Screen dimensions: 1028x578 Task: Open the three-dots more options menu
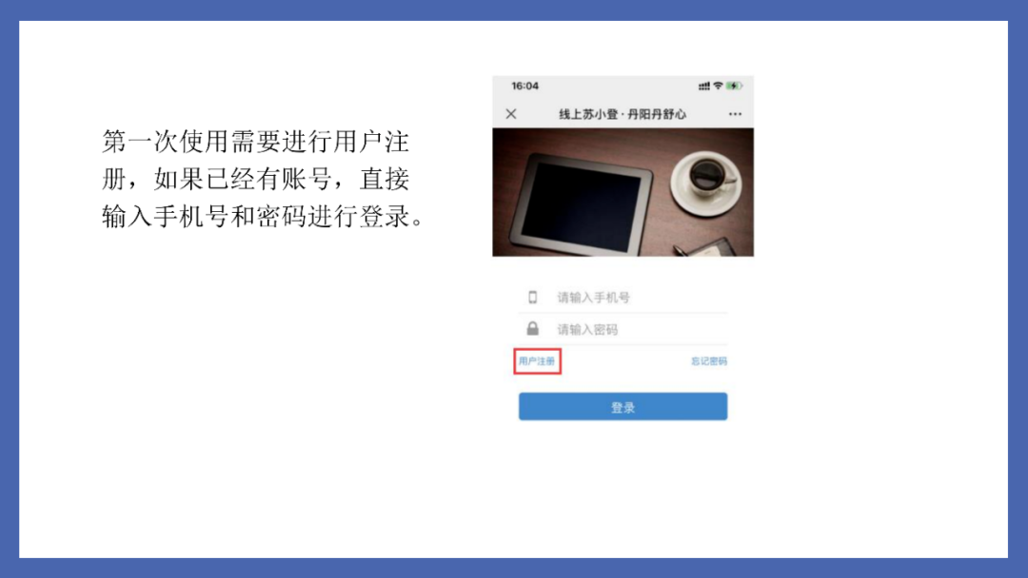735,114
